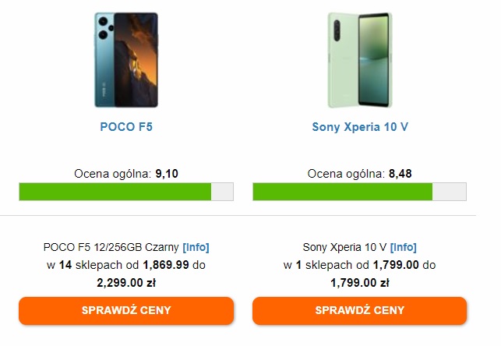Image resolution: width=501 pixels, height=346 pixels.
Task: Click the gray unfilled end of Sony rating bar
Action: tap(450, 192)
